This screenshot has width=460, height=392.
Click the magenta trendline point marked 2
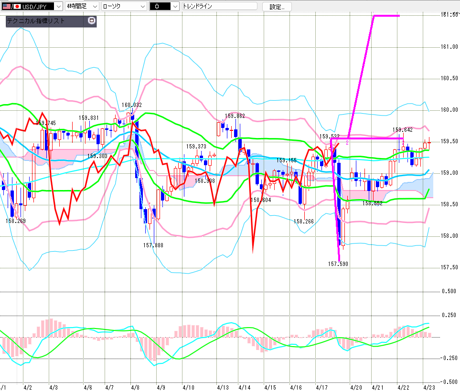347,142
